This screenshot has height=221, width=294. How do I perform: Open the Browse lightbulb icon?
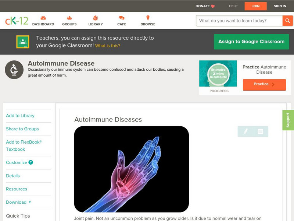148,18
